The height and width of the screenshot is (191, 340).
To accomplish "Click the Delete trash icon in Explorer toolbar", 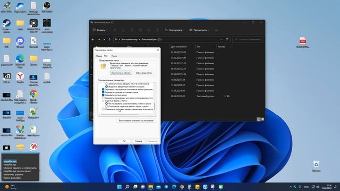I will pyautogui.click(x=157, y=30).
